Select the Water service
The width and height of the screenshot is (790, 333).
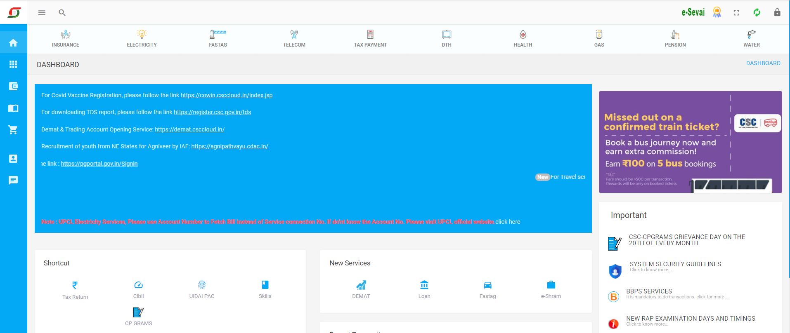pos(752,39)
